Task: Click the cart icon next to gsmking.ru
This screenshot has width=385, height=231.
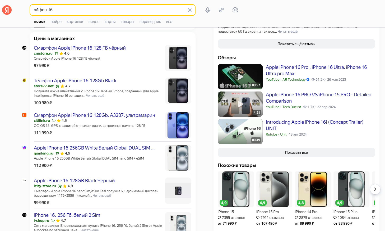Action: pos(57,153)
